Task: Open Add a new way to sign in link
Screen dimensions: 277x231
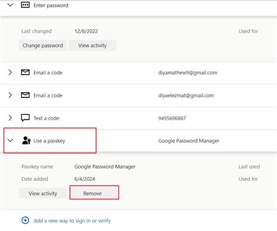Action: coord(72,220)
